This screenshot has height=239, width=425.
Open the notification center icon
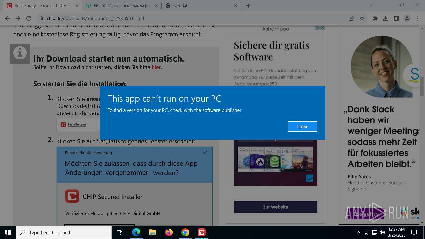(x=414, y=232)
